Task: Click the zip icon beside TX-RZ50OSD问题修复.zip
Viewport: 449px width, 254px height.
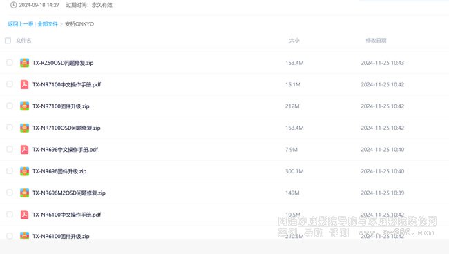Action: [x=24, y=63]
